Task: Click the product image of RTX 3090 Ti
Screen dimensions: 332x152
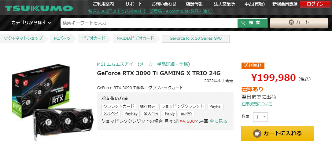Action: (52, 103)
